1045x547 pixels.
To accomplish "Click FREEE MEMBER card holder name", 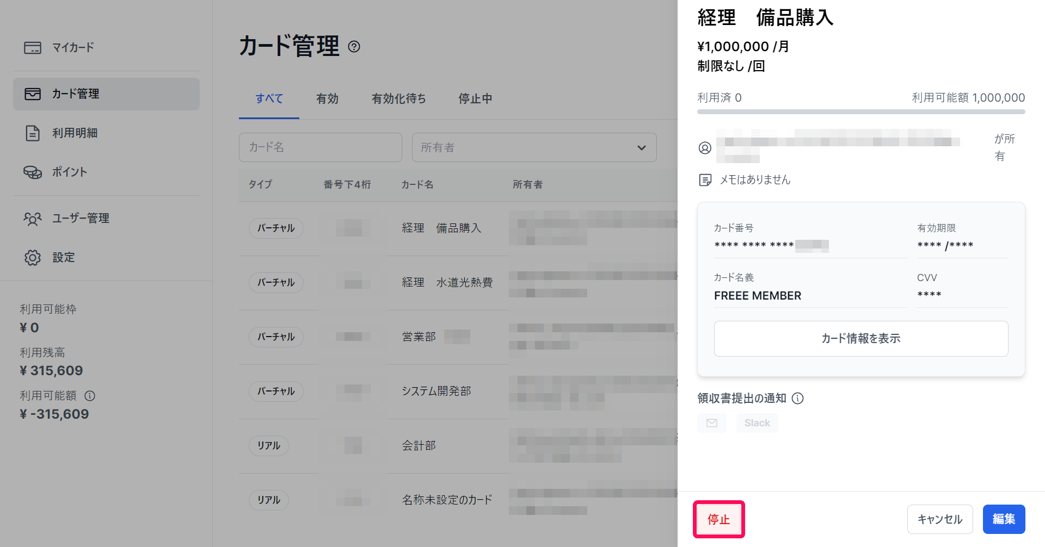I will pyautogui.click(x=758, y=296).
